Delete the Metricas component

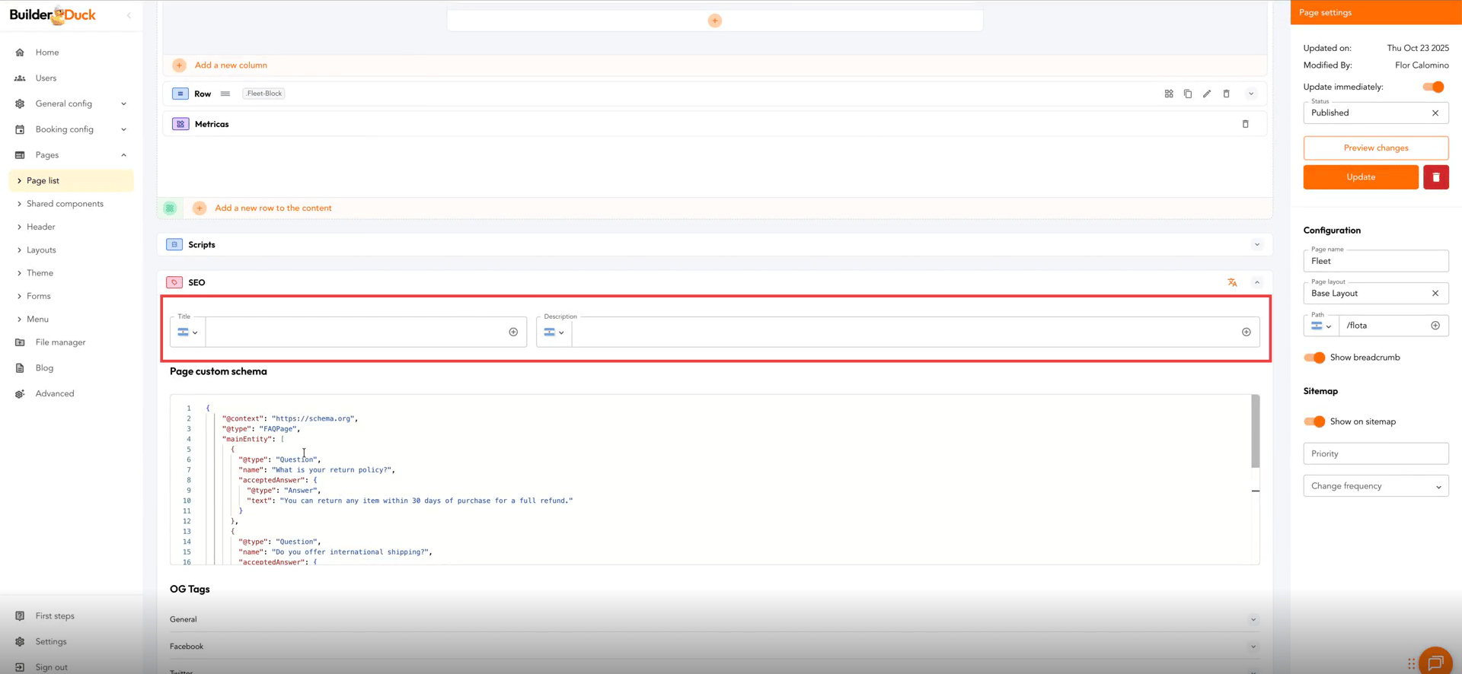click(1245, 124)
